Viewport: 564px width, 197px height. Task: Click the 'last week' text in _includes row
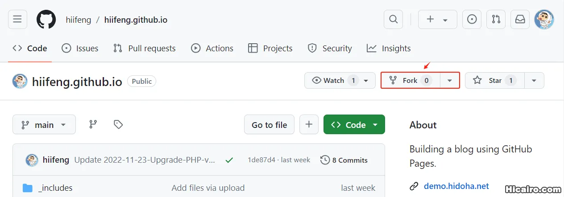coord(358,188)
